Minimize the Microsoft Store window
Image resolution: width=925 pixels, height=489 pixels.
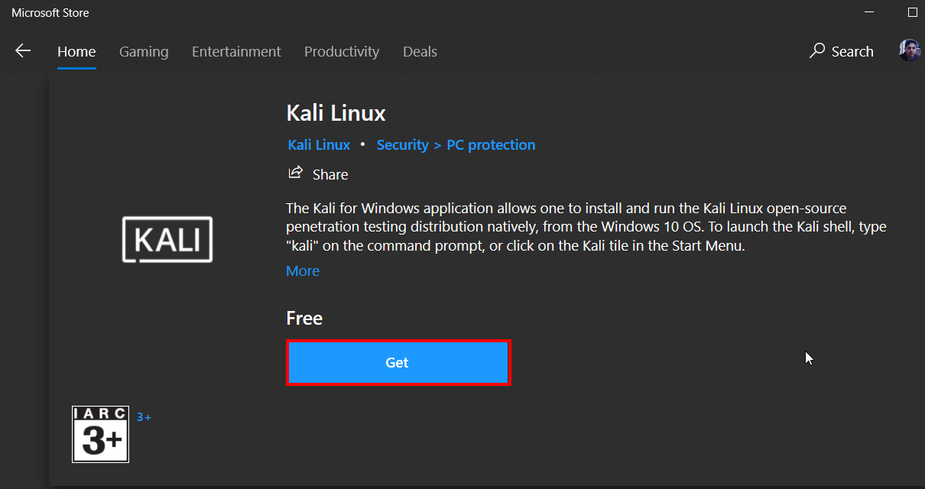coord(869,13)
